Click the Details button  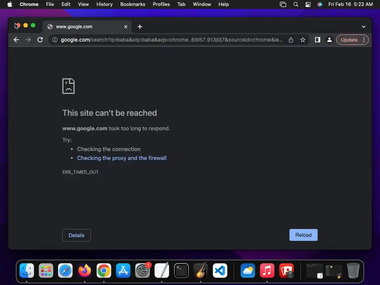click(76, 235)
